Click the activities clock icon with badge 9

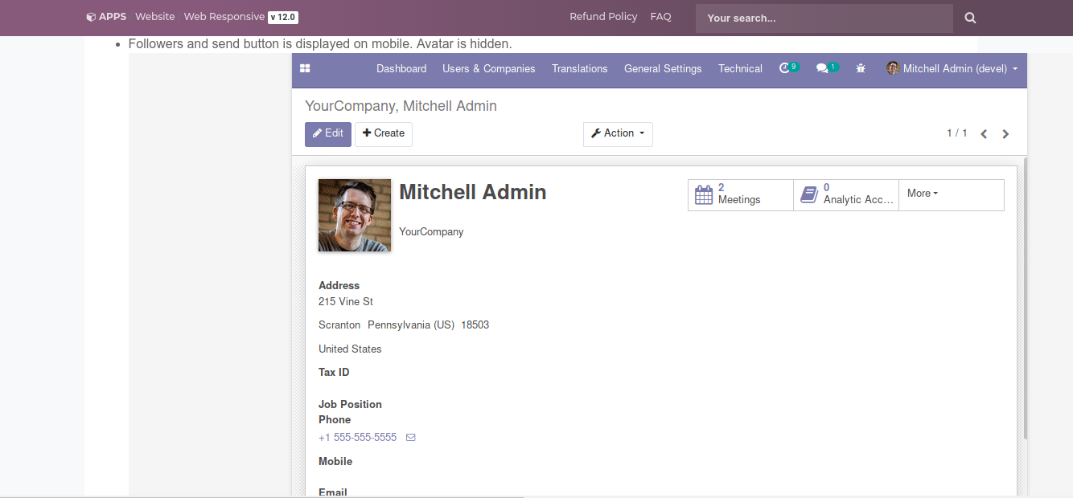pyautogui.click(x=789, y=68)
